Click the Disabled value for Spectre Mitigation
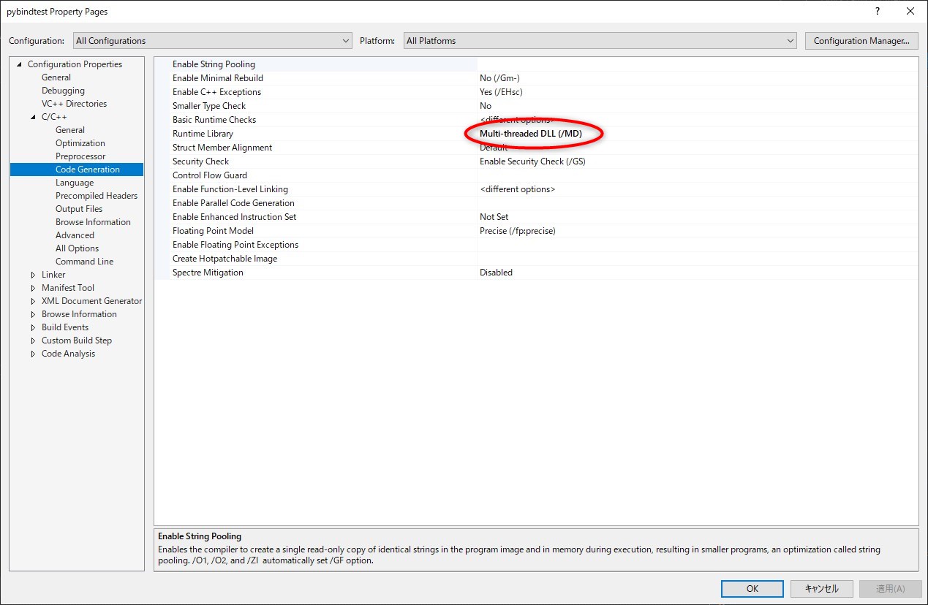The height and width of the screenshot is (605, 928). [496, 273]
